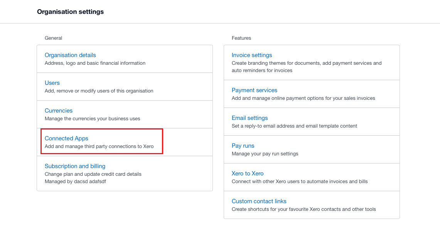
Task: Click 'Change plan and update credit card details' text
Action: (x=93, y=174)
